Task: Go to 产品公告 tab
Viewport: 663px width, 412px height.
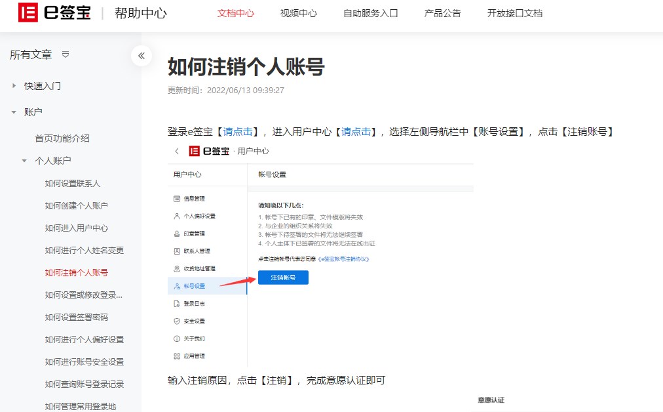Action: click(x=442, y=13)
